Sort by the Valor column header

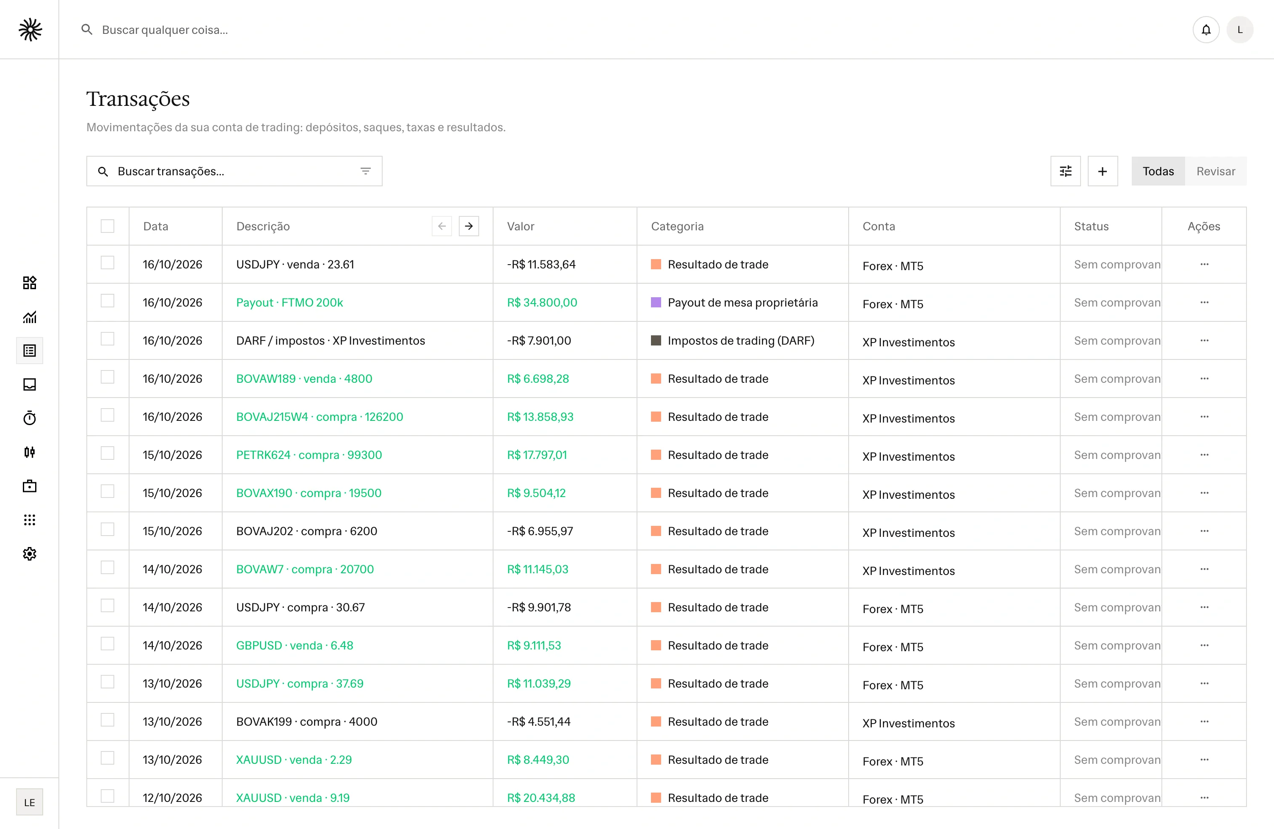520,226
